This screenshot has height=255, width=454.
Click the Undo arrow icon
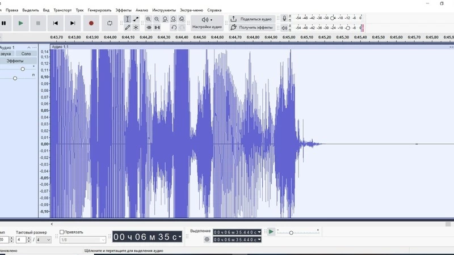[x=173, y=27]
